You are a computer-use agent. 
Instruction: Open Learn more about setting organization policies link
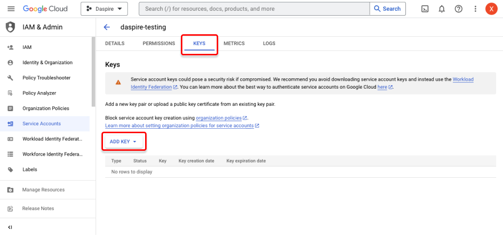[179, 125]
